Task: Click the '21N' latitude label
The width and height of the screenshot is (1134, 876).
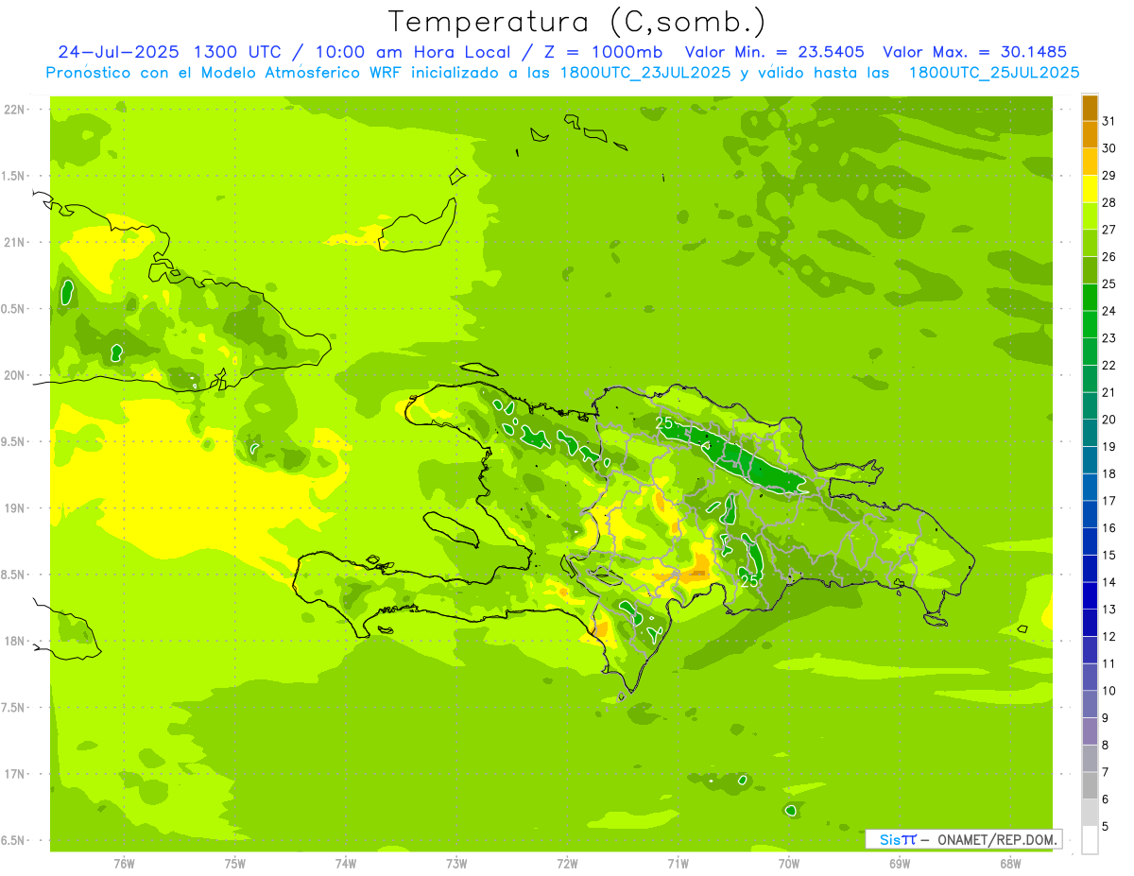Action: click(14, 242)
